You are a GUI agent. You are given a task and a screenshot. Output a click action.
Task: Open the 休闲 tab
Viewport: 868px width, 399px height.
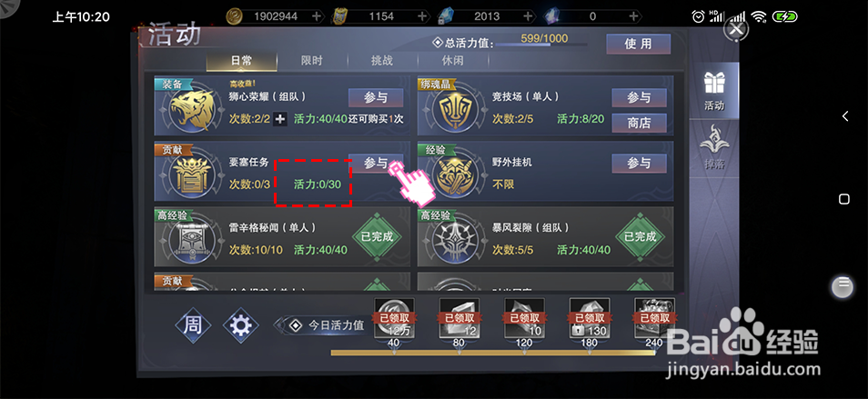[x=452, y=61]
